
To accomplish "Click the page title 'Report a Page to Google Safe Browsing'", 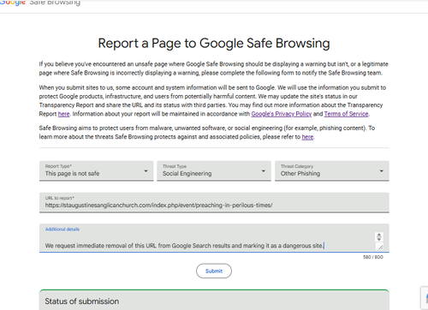I will point(214,44).
